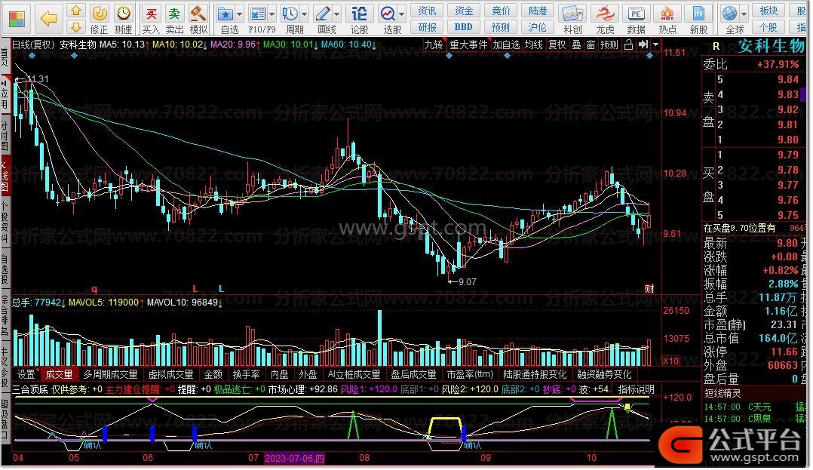The height and width of the screenshot is (470, 813).
Task: Click 加自选 to add to favorites
Action: click(x=506, y=45)
